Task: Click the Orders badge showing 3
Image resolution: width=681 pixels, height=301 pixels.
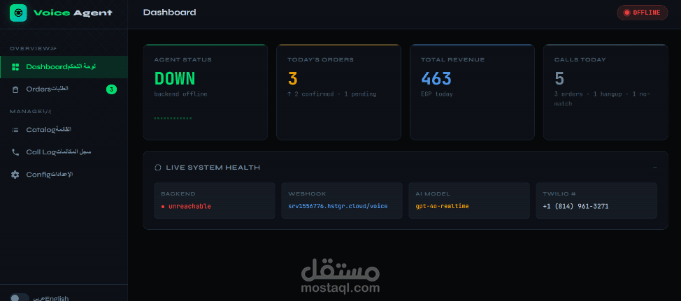Action: tap(112, 89)
